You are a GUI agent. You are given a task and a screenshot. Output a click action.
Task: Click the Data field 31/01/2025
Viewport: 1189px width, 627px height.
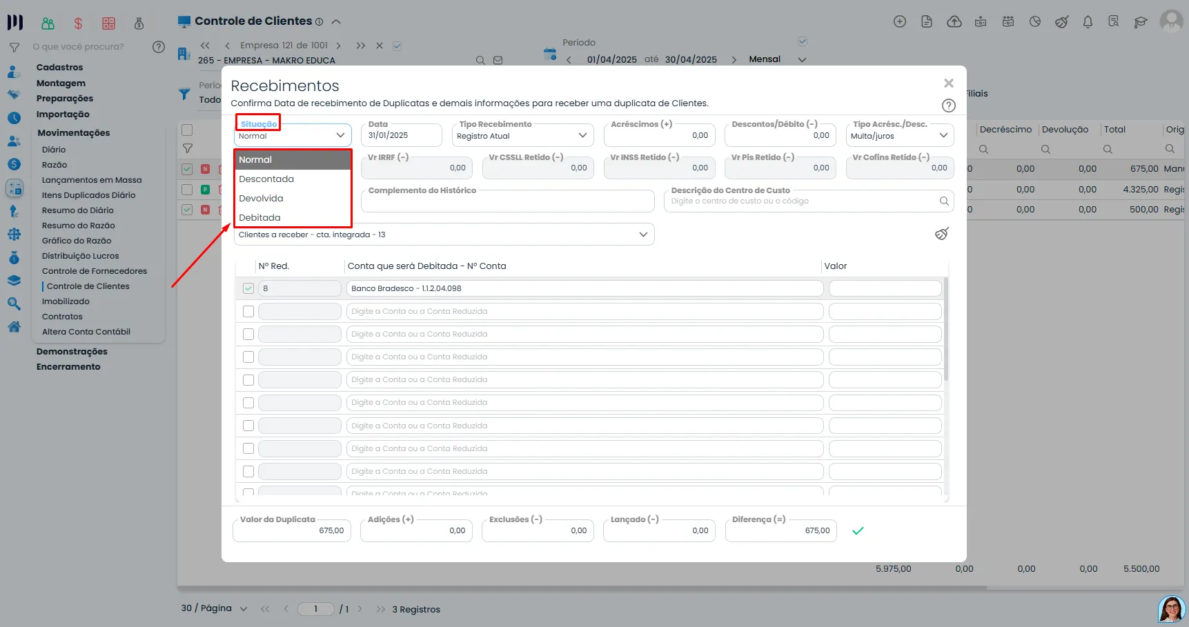(x=402, y=135)
